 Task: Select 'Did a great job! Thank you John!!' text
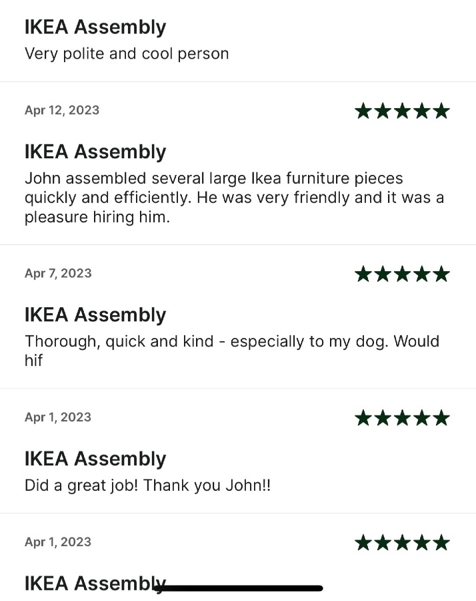[x=147, y=485]
